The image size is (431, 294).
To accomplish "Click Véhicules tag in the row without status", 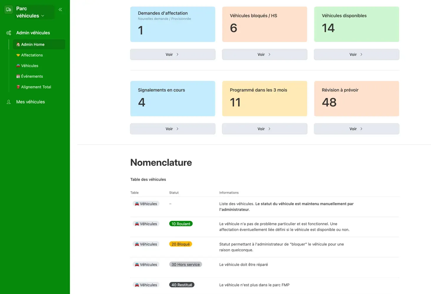I will tap(146, 204).
